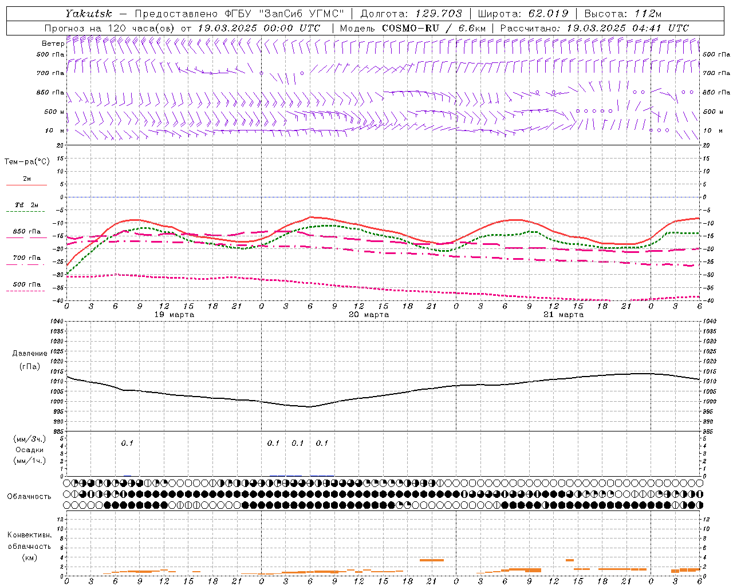Click 'Прогноз на 120 часа(ов)' forecast text
The width and height of the screenshot is (733, 586).
pyautogui.click(x=110, y=28)
